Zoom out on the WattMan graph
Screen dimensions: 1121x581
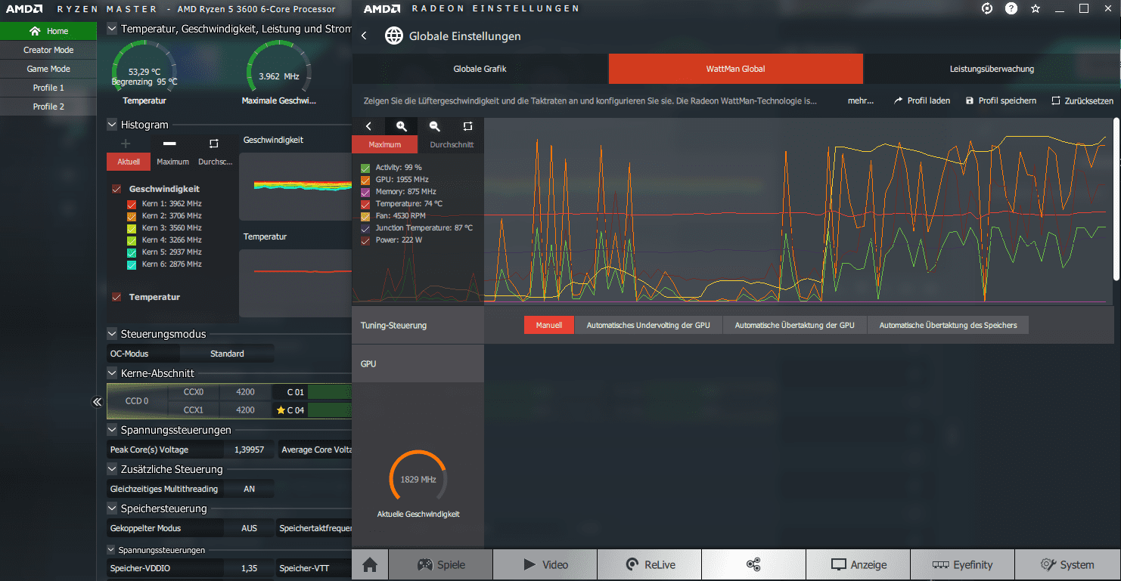click(x=434, y=126)
